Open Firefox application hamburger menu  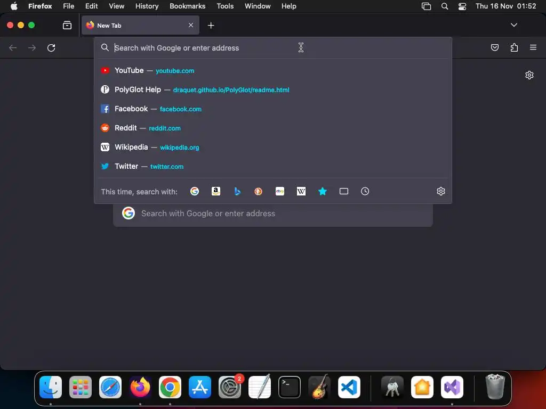point(533,47)
